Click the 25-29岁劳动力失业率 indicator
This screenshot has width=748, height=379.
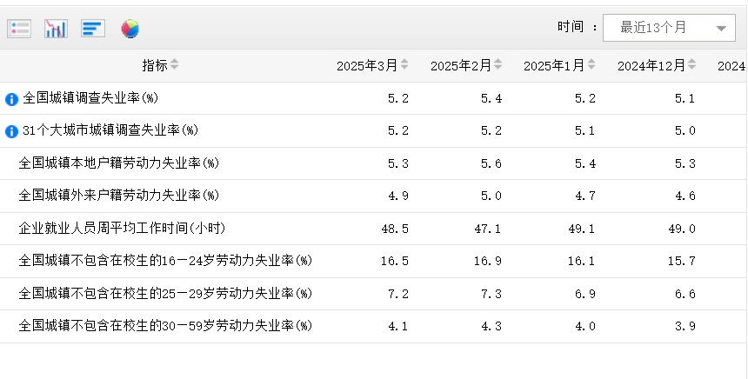coord(165,294)
